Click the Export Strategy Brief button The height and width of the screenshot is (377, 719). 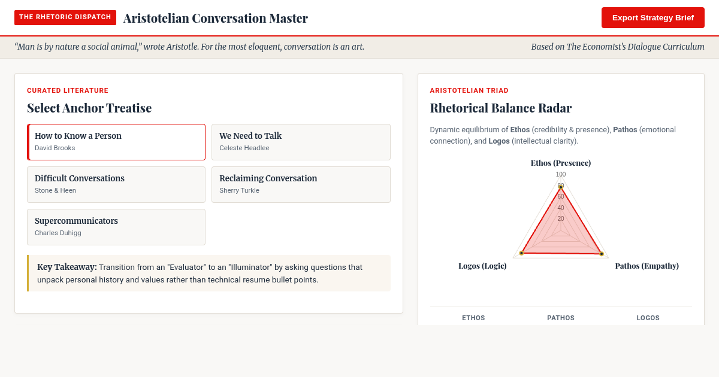point(652,18)
